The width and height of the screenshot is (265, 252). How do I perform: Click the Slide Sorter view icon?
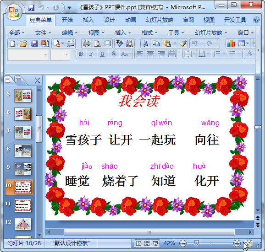coord(147,243)
